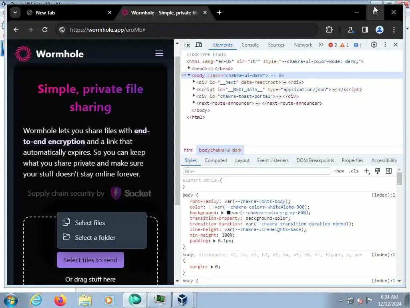This screenshot has width=410, height=308.
Task: Toggle the .cls element classes button
Action: [x=354, y=171]
